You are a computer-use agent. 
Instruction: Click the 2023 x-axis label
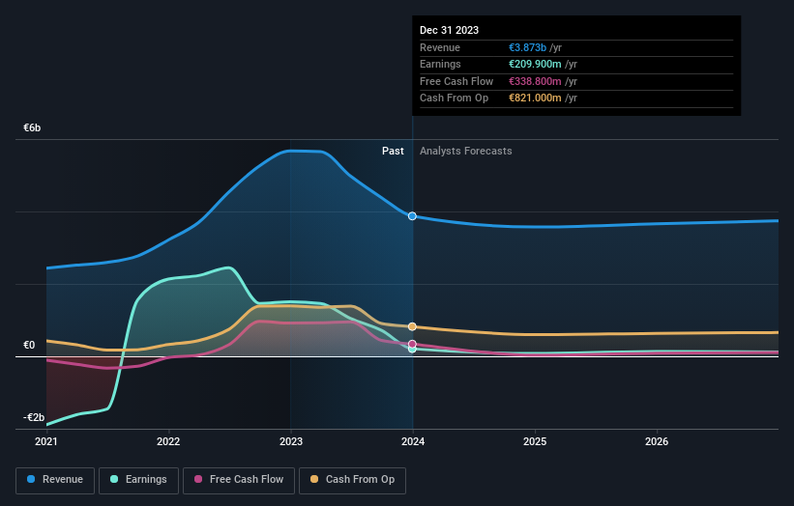[x=291, y=441]
